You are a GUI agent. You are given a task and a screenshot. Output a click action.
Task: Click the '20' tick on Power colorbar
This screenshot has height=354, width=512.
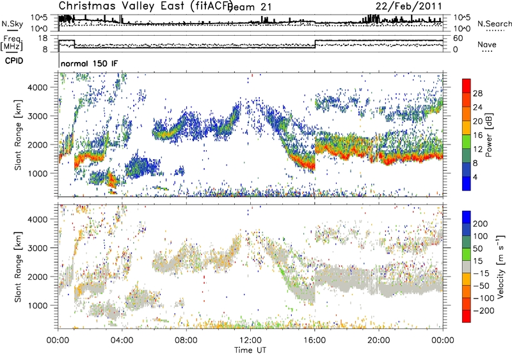click(x=477, y=121)
